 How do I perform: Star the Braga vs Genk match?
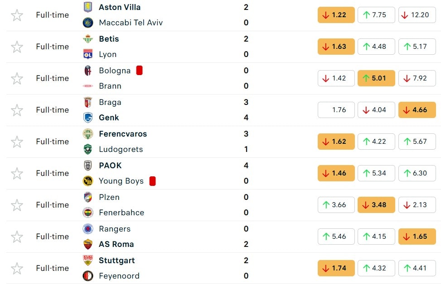click(17, 110)
